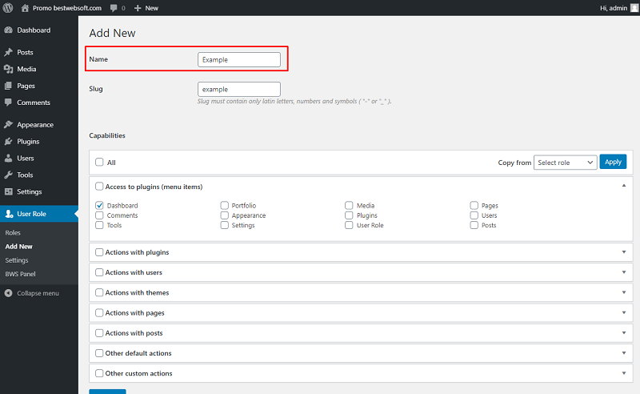
Task: Click the comments bubble icon in top bar
Action: [x=114, y=8]
